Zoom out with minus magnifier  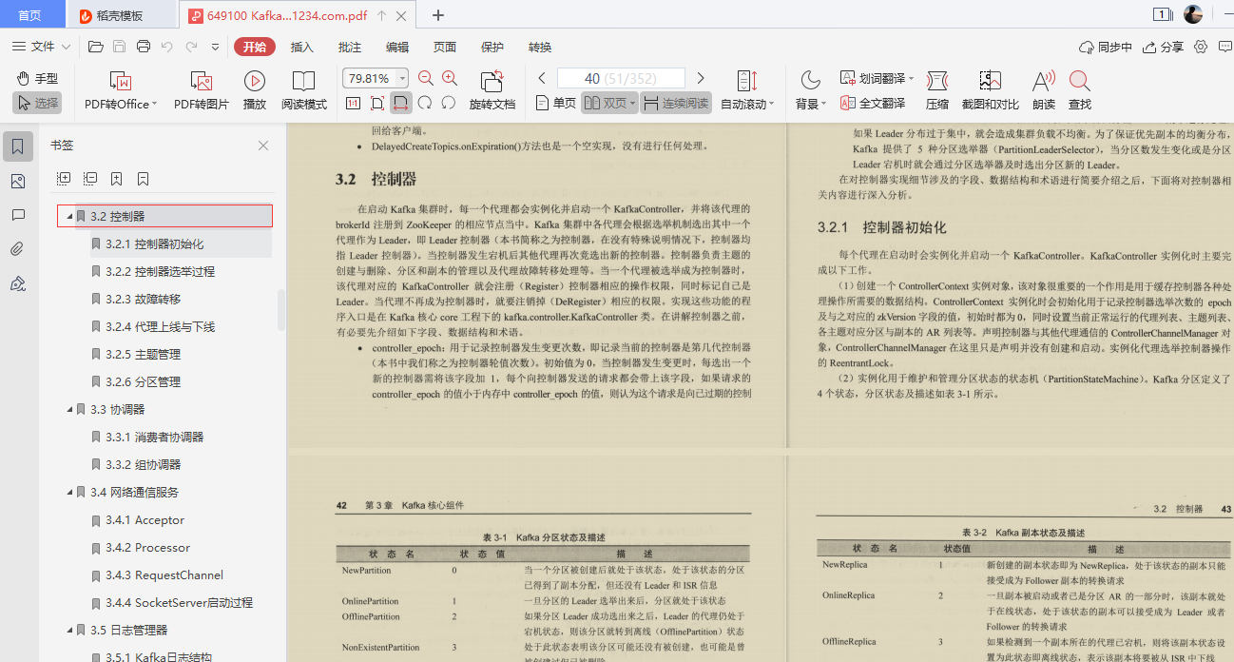425,78
